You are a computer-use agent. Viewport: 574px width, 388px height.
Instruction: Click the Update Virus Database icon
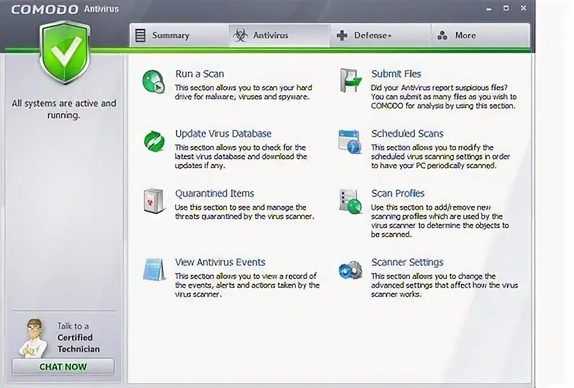(154, 141)
